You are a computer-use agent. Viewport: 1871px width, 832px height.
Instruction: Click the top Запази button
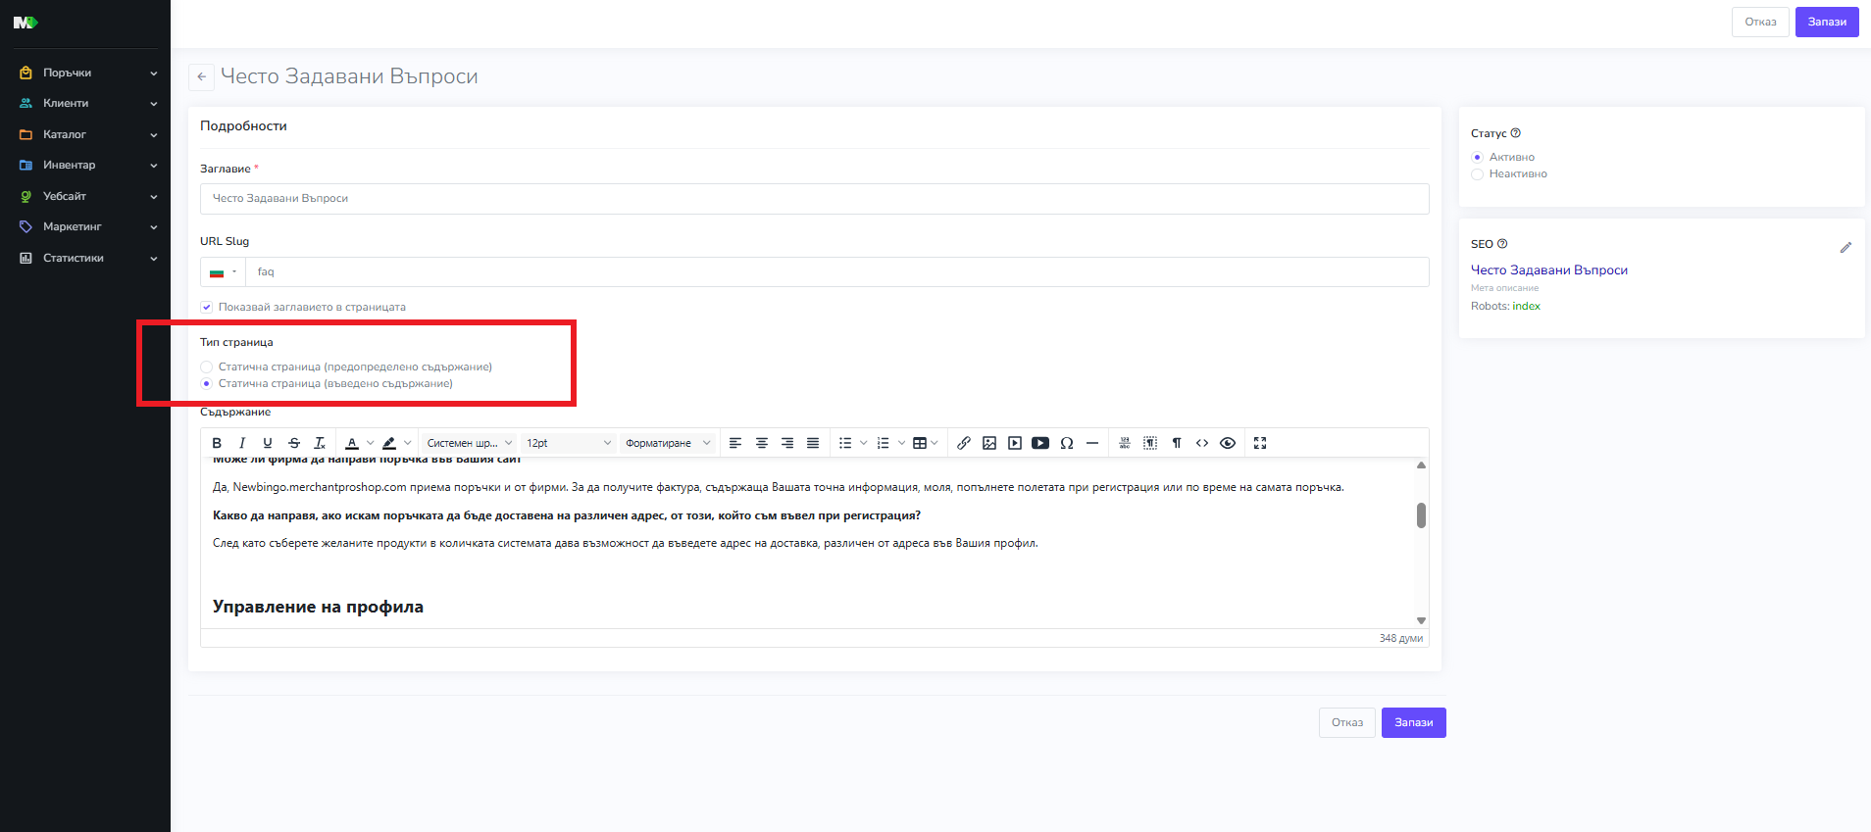(1826, 22)
